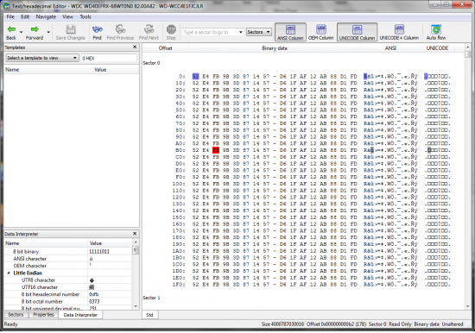Toggle the OEM Column button
475x333 pixels.
click(320, 32)
